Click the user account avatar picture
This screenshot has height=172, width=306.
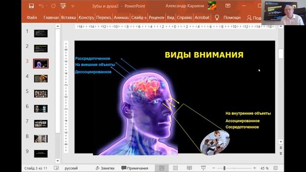click(x=212, y=5)
